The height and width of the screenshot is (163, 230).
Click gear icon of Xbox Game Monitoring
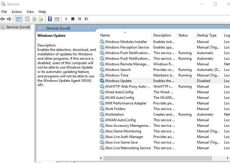[102, 131]
